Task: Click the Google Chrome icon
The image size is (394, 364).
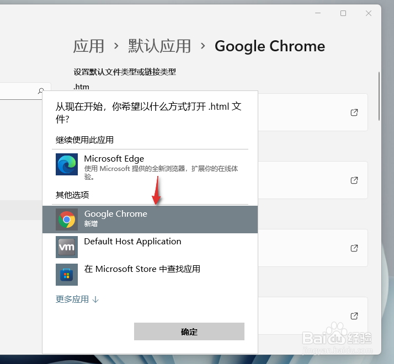Action: coord(67,220)
